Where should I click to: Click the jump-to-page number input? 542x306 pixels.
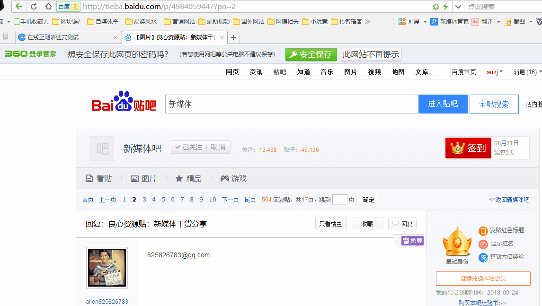point(339,200)
